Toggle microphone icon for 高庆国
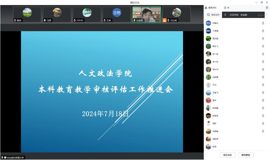Screen dimensions: 270x160 [x=263, y=39]
